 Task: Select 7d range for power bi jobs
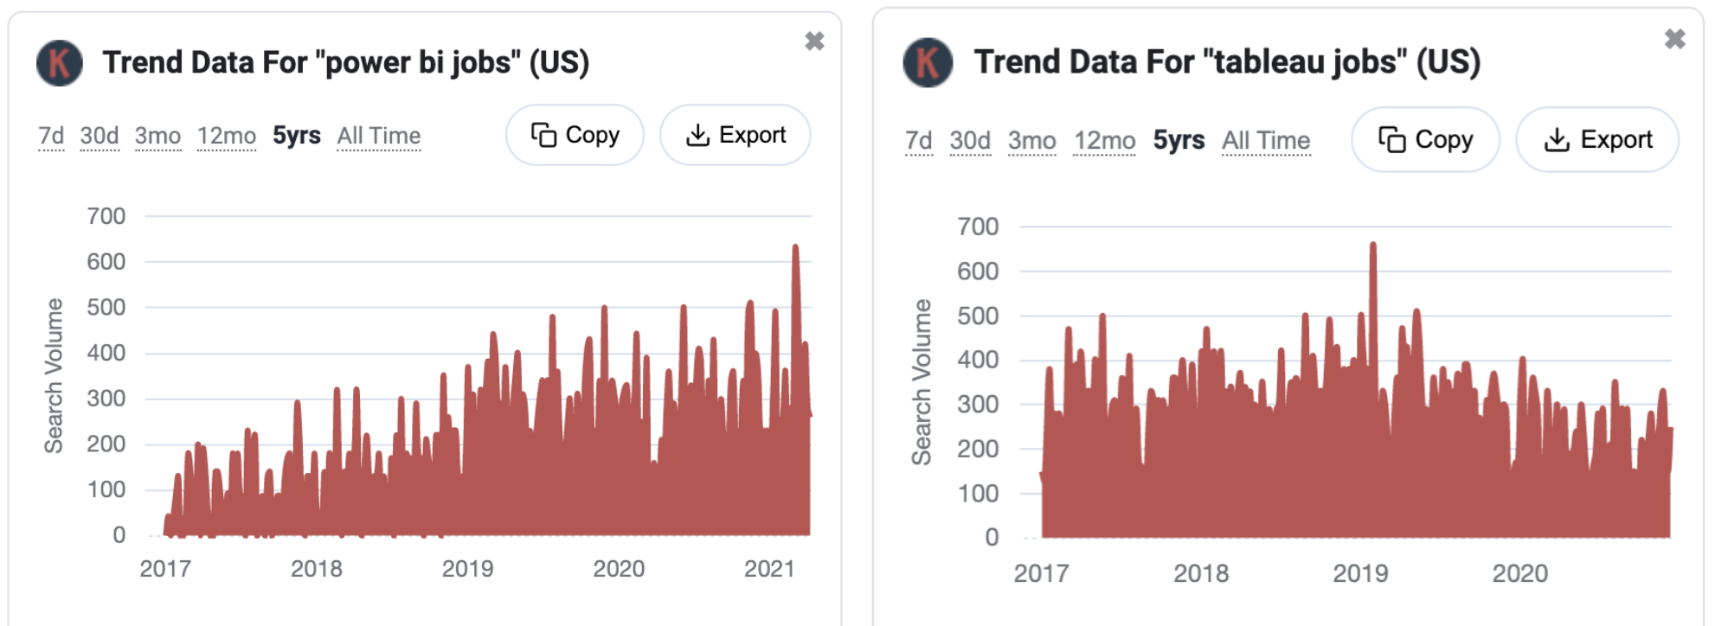pos(51,136)
